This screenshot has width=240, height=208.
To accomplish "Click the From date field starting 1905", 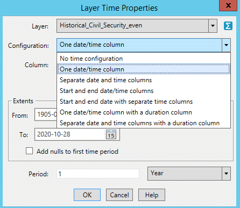I will pos(46,114).
